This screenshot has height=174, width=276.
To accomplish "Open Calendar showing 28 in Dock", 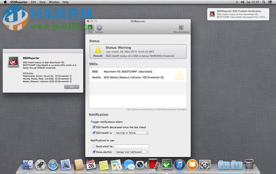I will [x=91, y=165].
